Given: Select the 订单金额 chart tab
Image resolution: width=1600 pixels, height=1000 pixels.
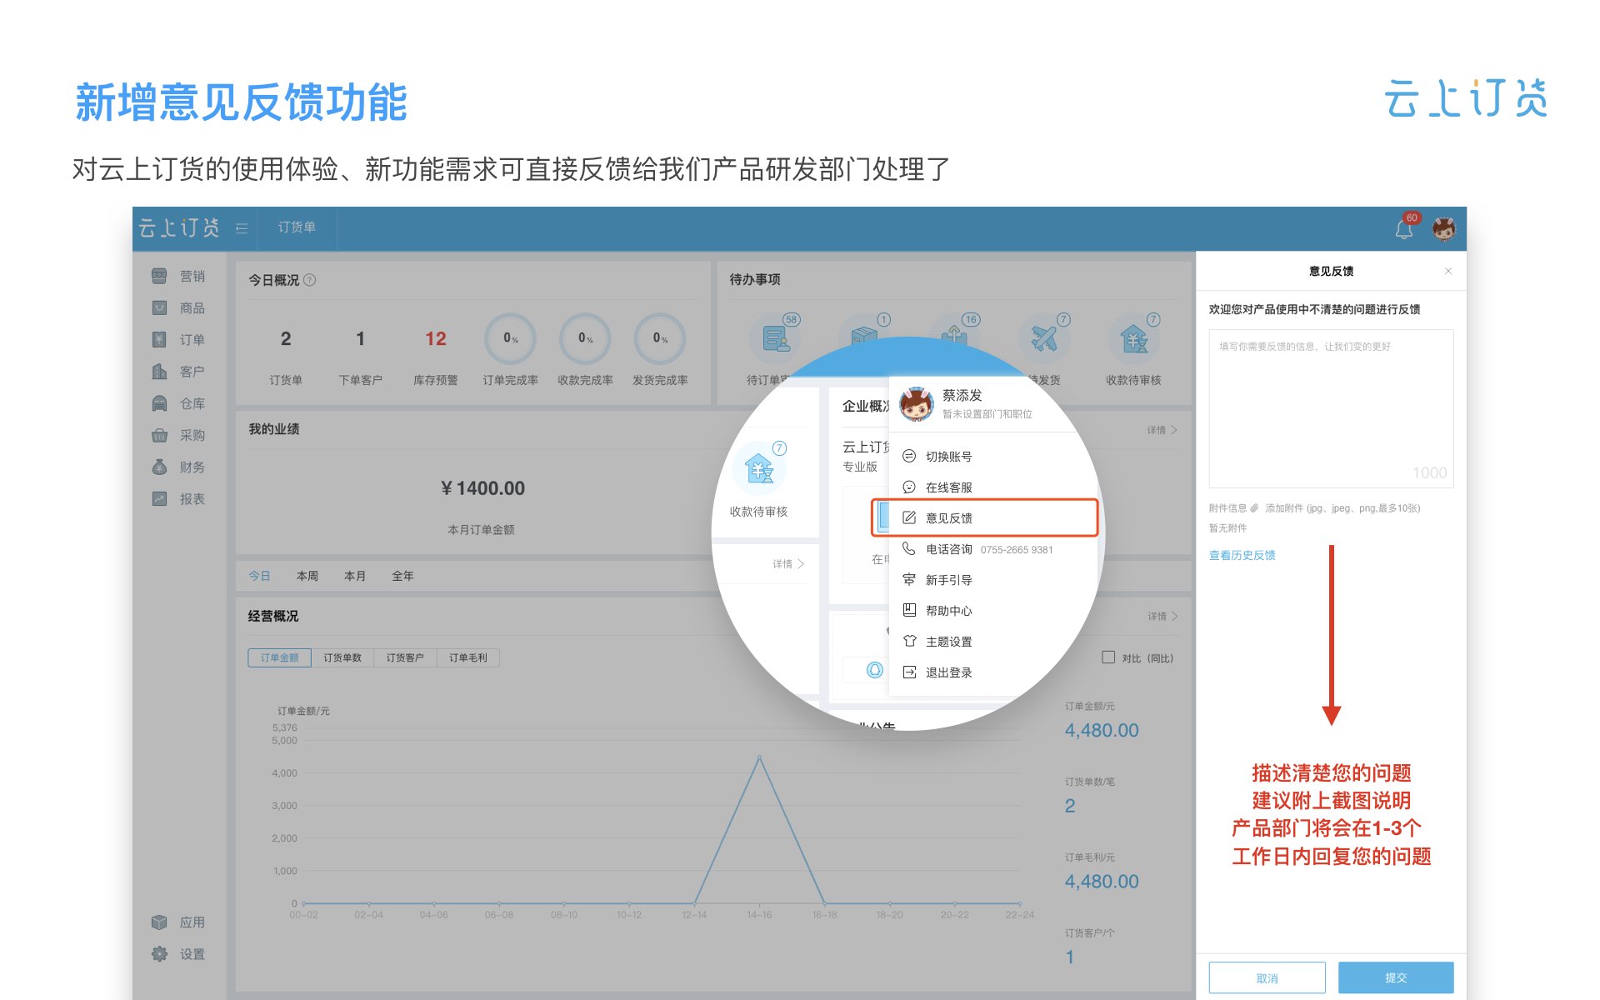Looking at the screenshot, I should 279,657.
